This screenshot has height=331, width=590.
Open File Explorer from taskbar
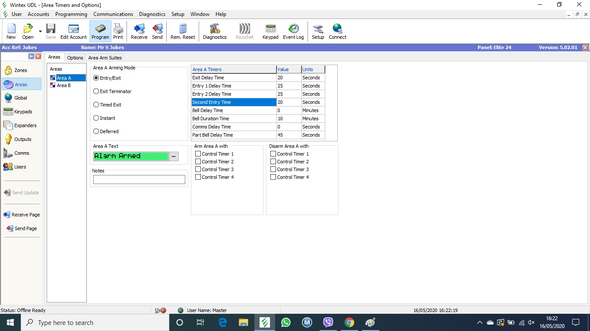tap(244, 322)
